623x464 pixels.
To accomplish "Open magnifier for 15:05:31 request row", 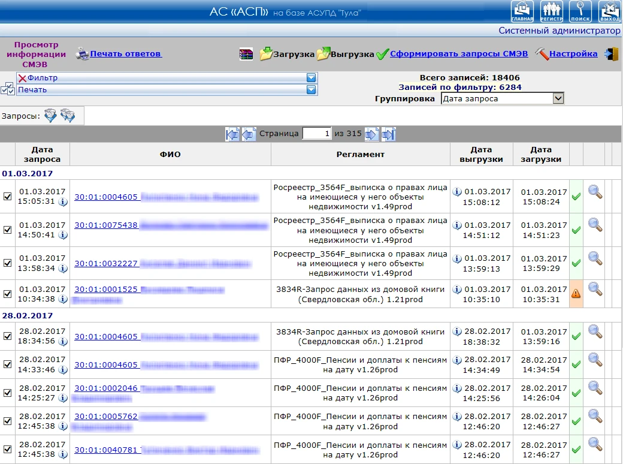I will (x=595, y=192).
